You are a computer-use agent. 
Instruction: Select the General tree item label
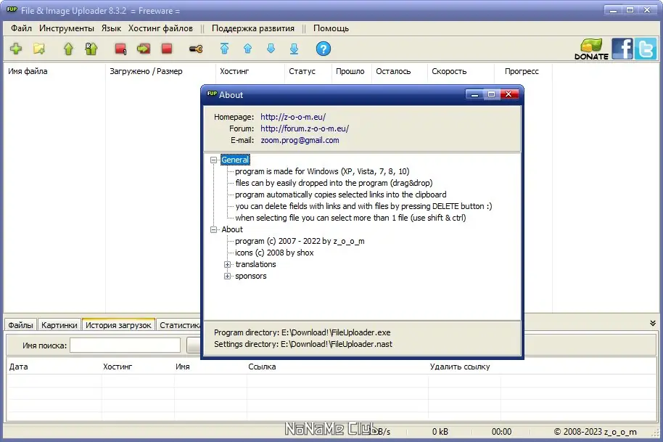click(x=235, y=160)
